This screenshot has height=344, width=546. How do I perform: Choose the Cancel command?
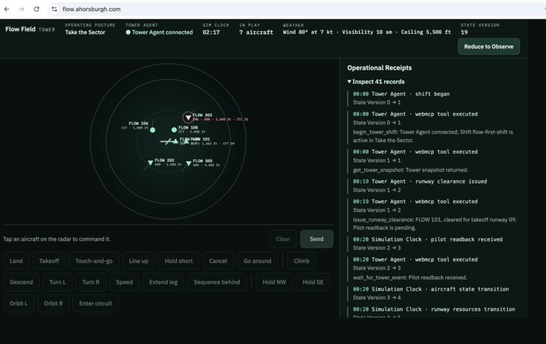218,261
